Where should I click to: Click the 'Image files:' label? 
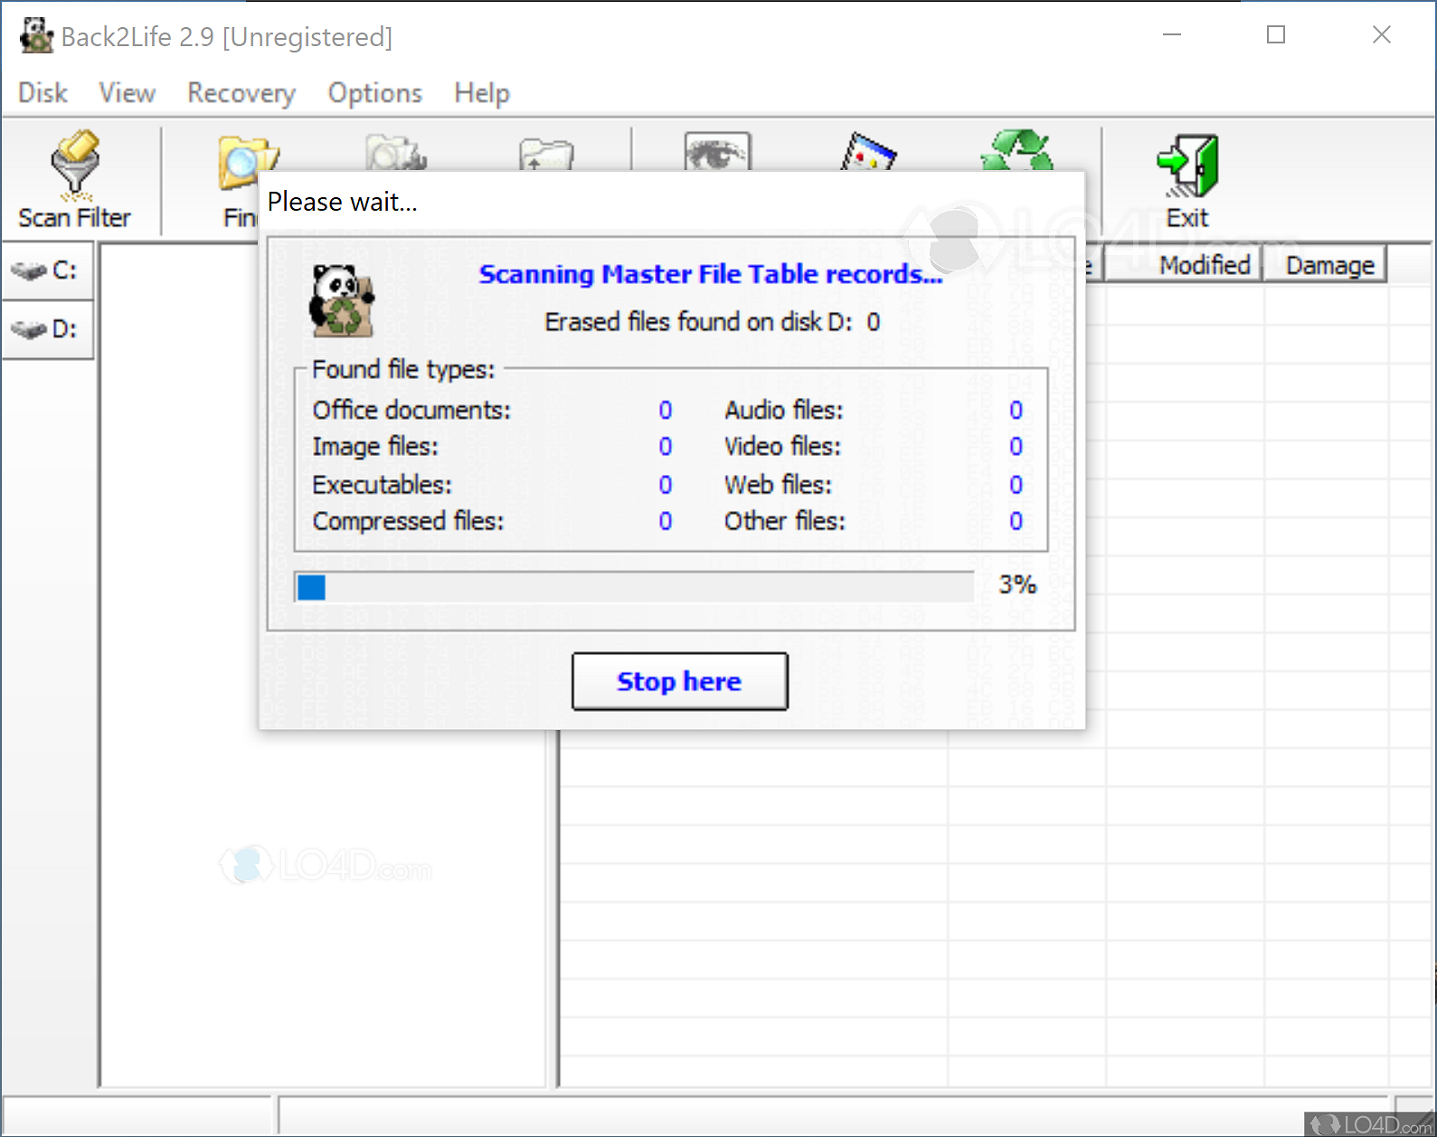tap(375, 447)
